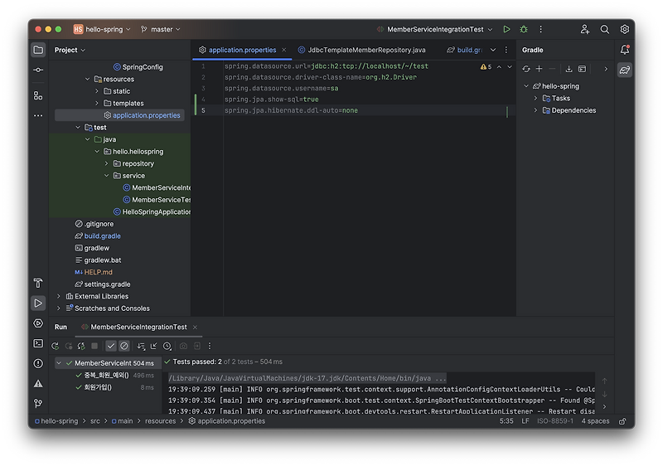Start debugging with the bug icon
663x466 pixels.
(x=524, y=29)
